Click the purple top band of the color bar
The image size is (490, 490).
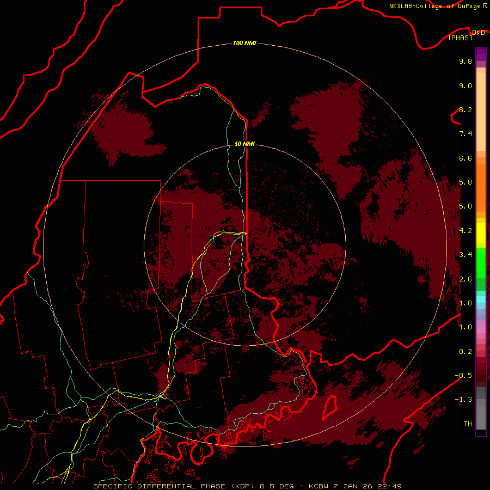[481, 54]
